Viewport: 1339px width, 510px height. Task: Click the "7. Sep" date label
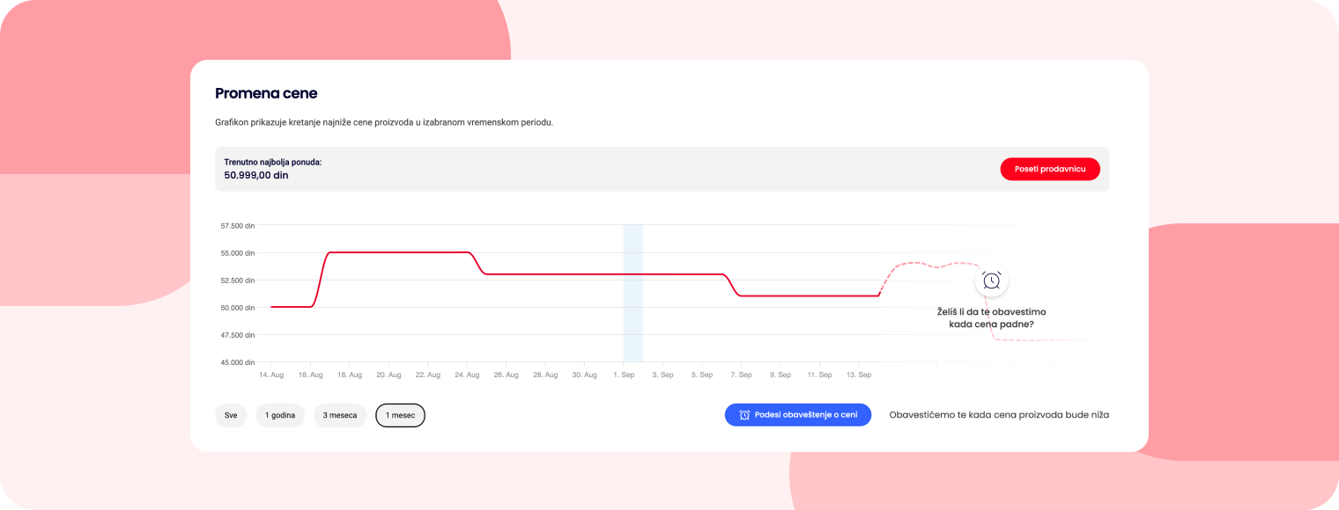coord(741,375)
